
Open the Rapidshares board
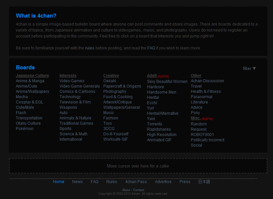pyautogui.click(x=159, y=129)
